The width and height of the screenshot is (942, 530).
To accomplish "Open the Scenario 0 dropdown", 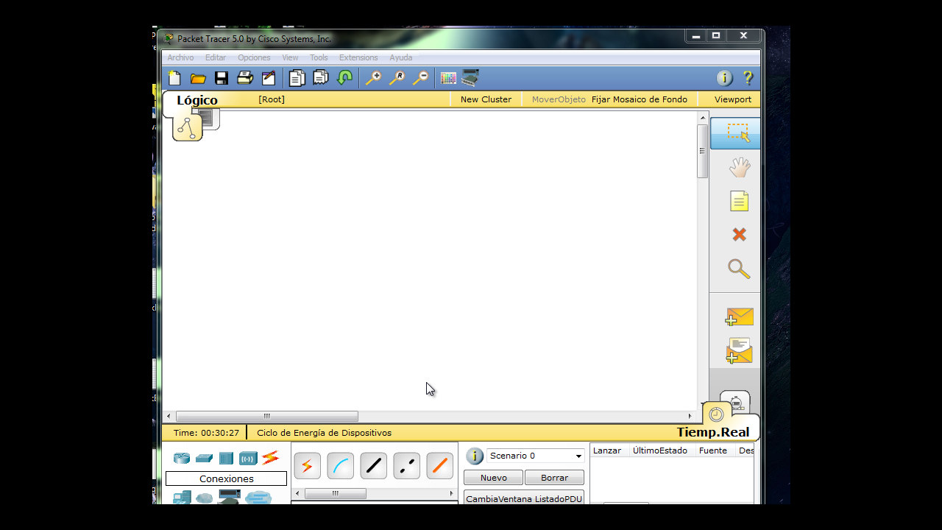I will [535, 456].
